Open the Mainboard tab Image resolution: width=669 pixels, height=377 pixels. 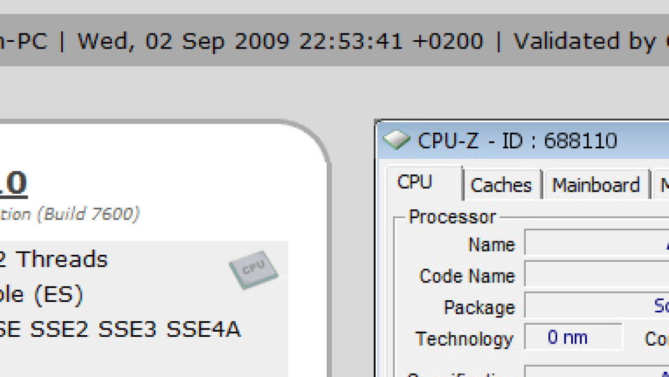pyautogui.click(x=596, y=185)
